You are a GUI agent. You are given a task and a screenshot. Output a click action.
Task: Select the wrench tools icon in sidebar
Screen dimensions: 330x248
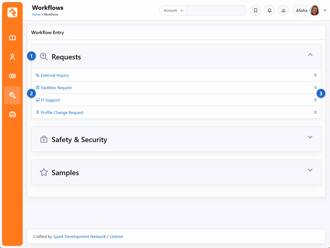pyautogui.click(x=12, y=95)
